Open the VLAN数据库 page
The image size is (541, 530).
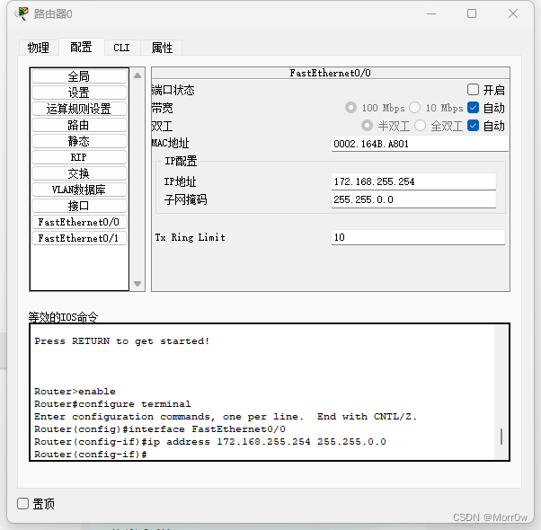point(79,190)
